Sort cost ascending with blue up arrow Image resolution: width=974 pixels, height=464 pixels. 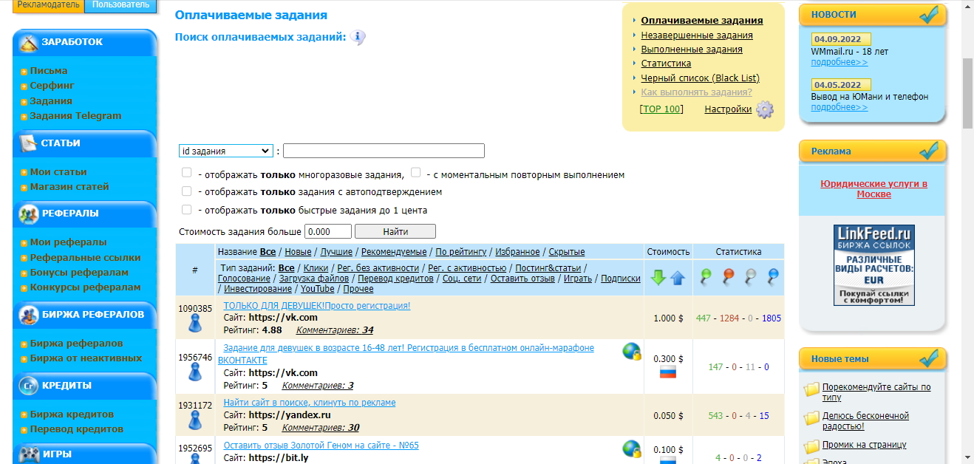(x=678, y=278)
